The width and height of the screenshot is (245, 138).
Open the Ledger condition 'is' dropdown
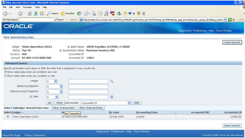pyautogui.click(x=52, y=81)
